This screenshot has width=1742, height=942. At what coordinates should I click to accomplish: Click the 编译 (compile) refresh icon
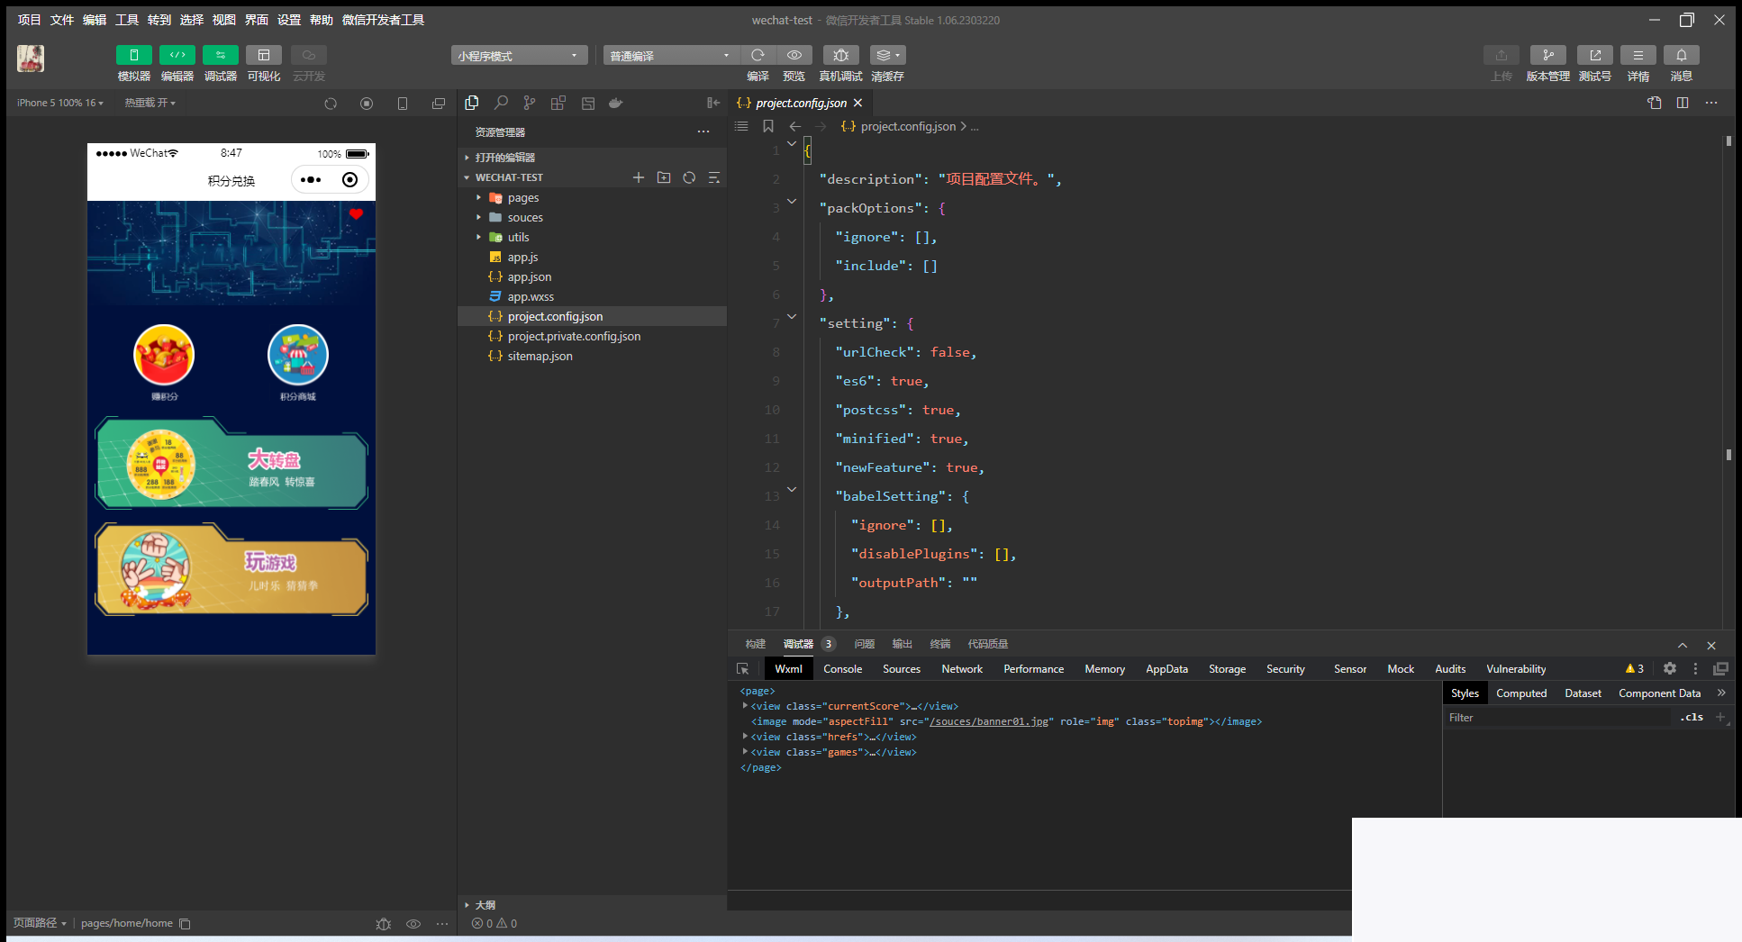[x=758, y=56]
